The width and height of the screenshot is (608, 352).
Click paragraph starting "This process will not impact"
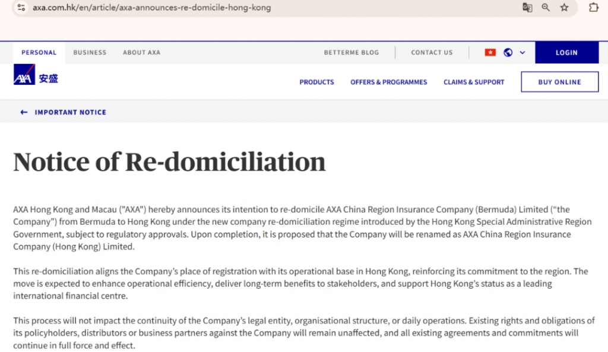pyautogui.click(x=303, y=333)
